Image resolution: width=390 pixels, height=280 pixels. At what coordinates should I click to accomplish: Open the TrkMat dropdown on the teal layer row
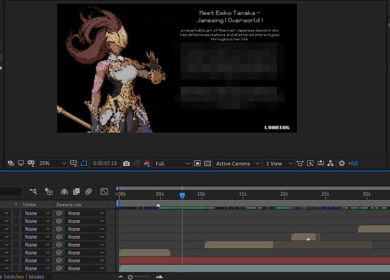[x=36, y=268]
